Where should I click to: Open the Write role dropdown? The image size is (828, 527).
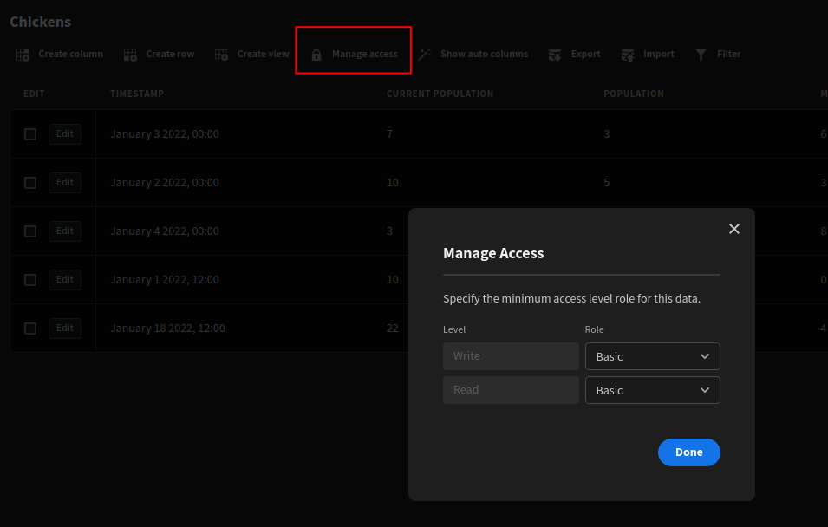point(653,356)
